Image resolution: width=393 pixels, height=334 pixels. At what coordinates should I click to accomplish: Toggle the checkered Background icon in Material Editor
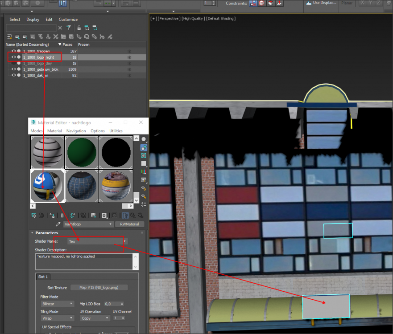pos(144,156)
